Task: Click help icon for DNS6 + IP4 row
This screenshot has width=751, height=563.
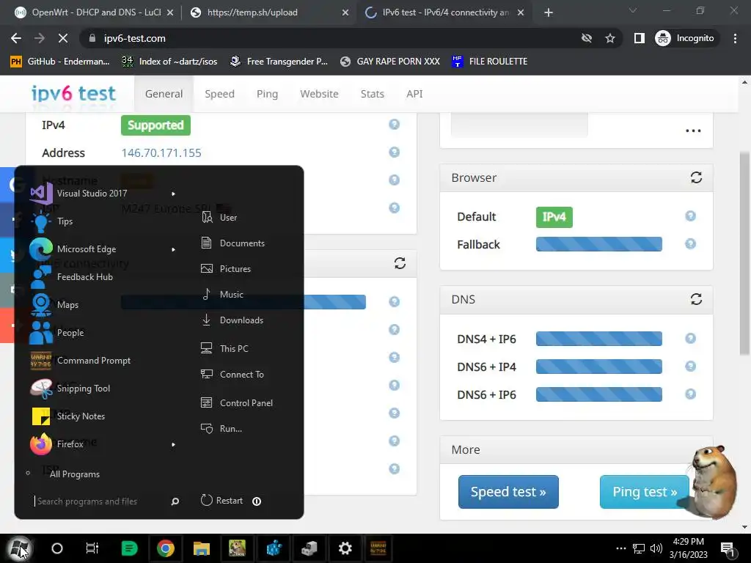Action: 690,367
